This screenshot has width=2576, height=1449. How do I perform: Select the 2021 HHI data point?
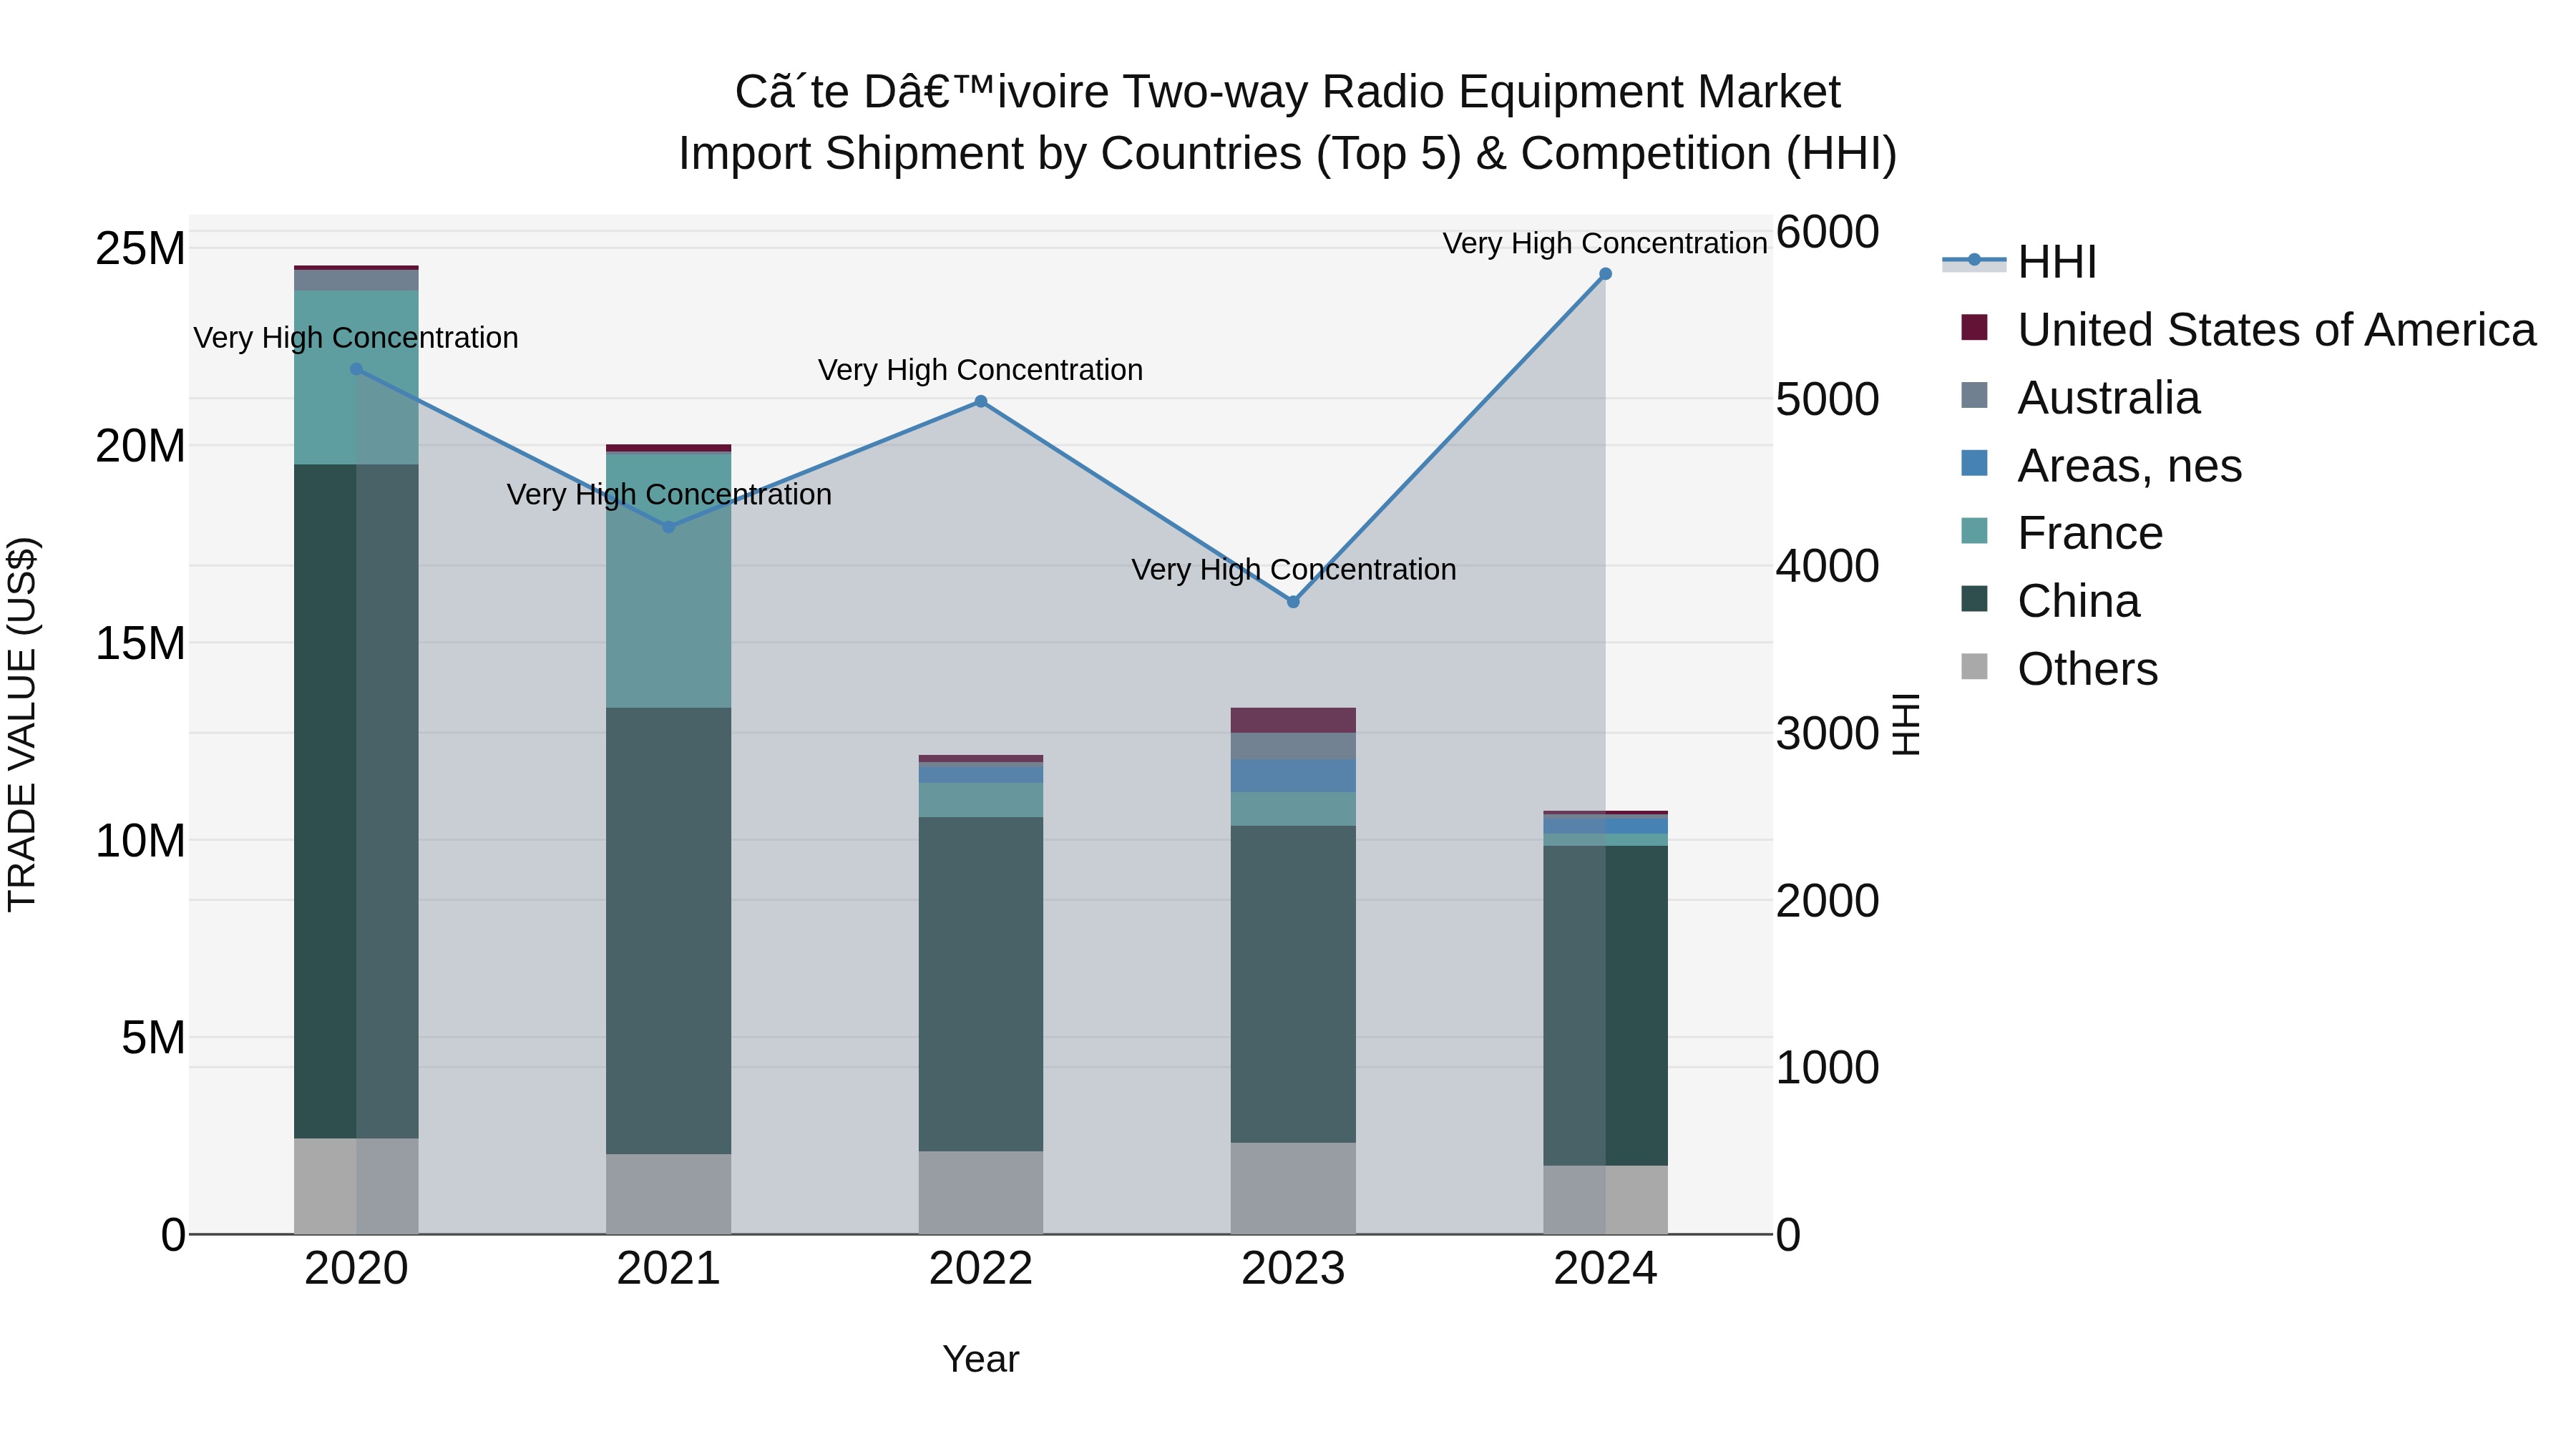[669, 527]
